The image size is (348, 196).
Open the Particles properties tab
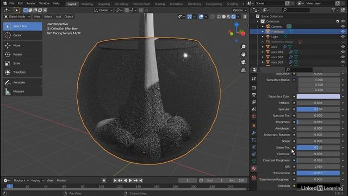254,140
